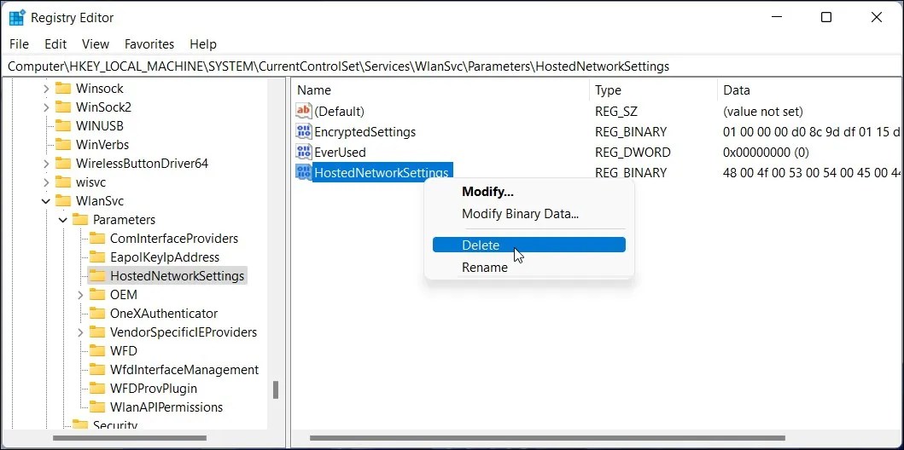Click the EapolKeyIpAddress folder icon
Viewport: 904px width, 450px height.
click(97, 257)
